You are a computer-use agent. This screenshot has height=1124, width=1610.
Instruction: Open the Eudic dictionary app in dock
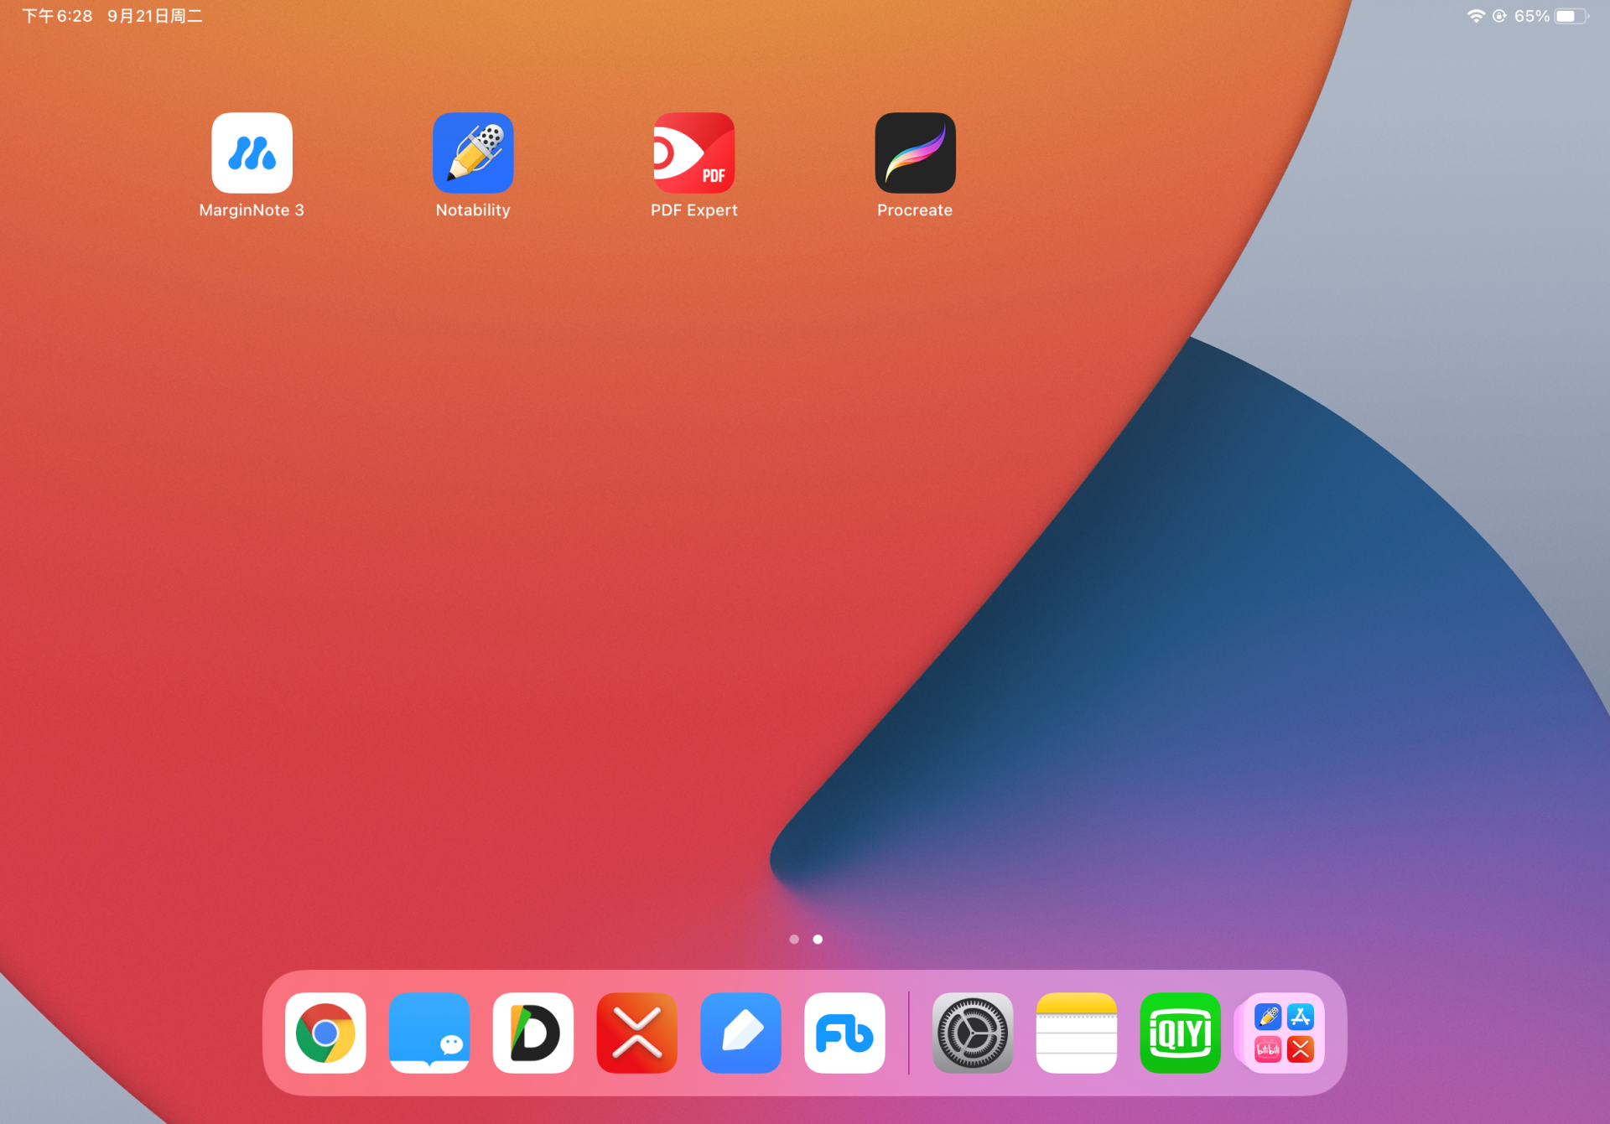click(532, 1033)
